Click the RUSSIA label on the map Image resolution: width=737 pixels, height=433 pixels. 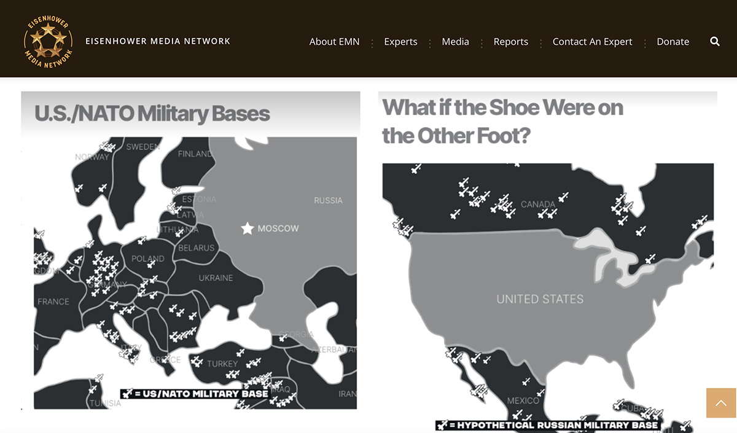pos(328,200)
